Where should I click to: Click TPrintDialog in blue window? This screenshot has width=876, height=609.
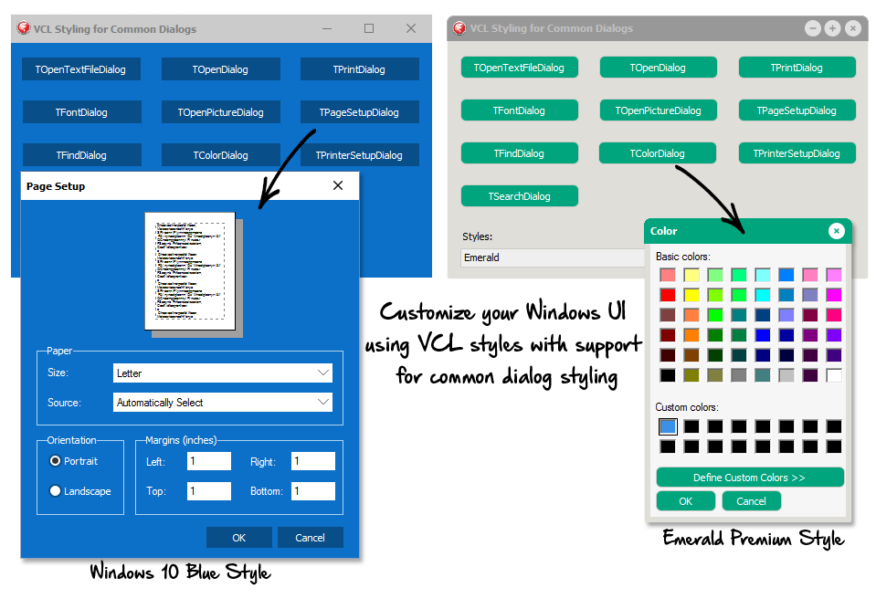coord(359,69)
